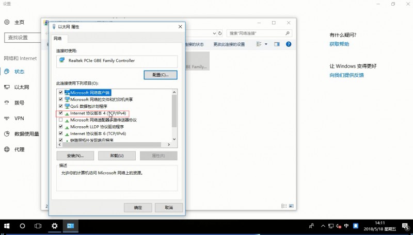Open the People icon in system tray
Image resolution: width=413 pixels, height=235 pixels.
click(x=311, y=226)
